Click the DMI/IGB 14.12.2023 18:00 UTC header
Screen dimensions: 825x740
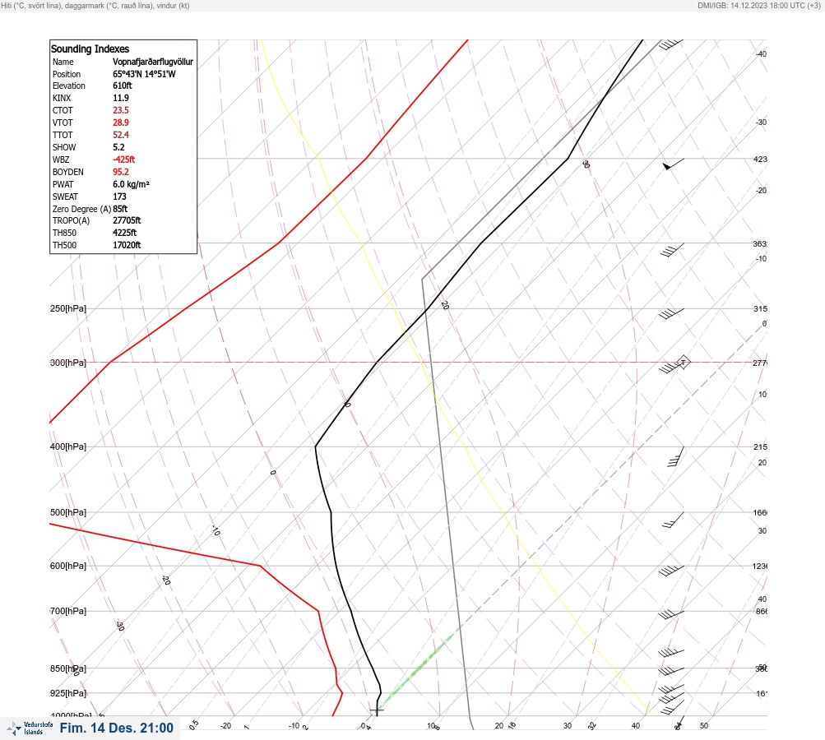758,5
